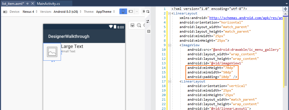Click the android:minWidth="50dp" line
The image size is (289, 110).
click(x=210, y=72)
